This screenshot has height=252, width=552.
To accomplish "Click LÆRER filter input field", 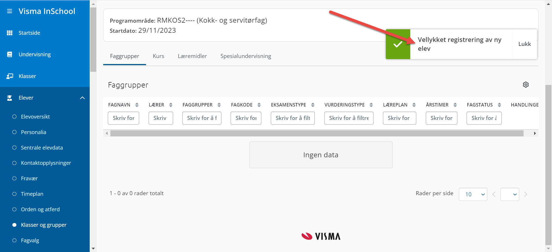I will pos(161,118).
